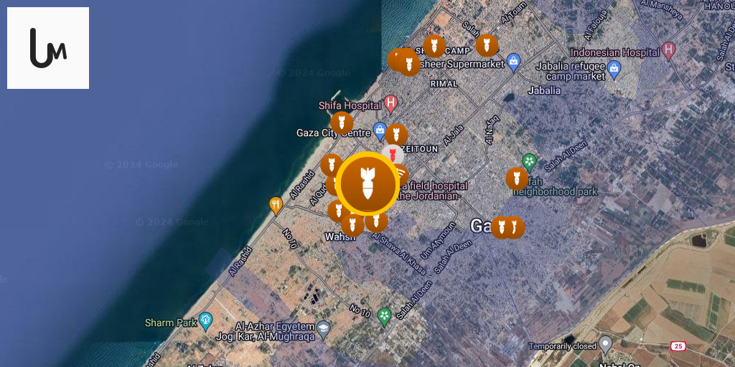
Task: Click the bomb marker above Wahsh label
Action: coord(352,225)
